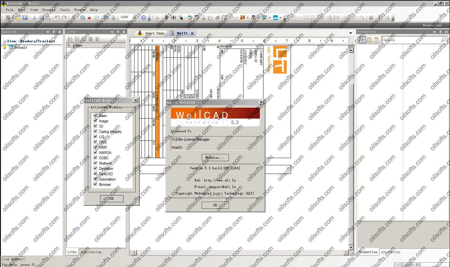Click the first Properties panel view icon
Image resolution: width=450 pixels, height=267 pixels.
click(x=362, y=40)
